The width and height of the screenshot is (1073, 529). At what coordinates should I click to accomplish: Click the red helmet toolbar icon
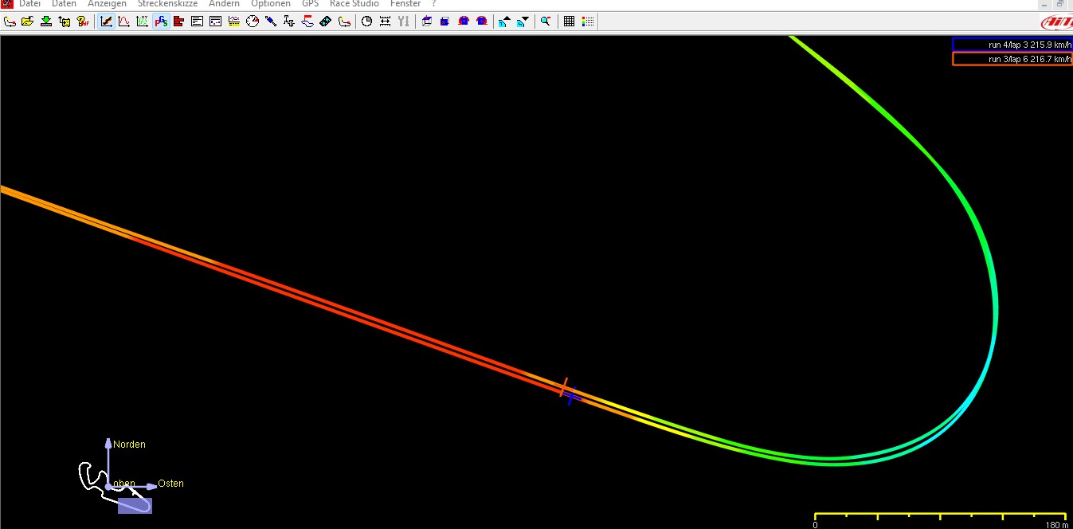pos(464,22)
